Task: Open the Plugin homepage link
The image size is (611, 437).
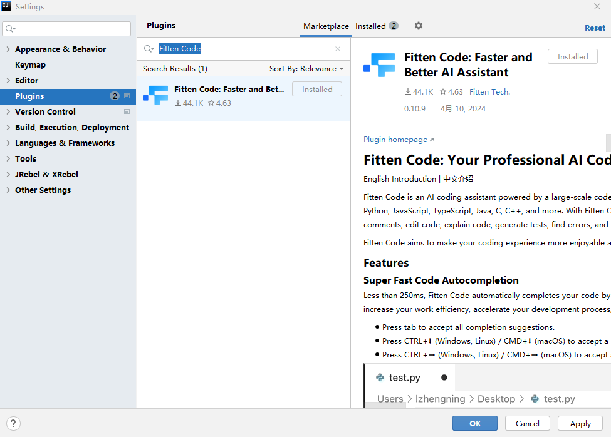Action: click(x=398, y=140)
